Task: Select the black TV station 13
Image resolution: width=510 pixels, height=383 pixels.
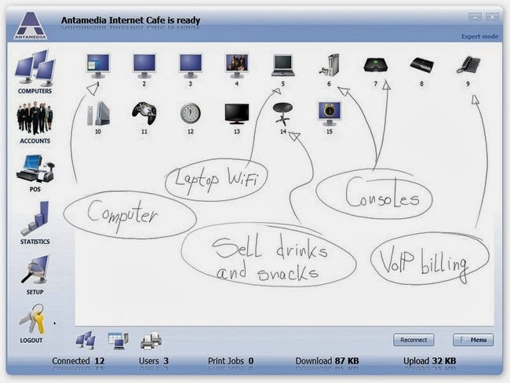Action: (x=237, y=114)
